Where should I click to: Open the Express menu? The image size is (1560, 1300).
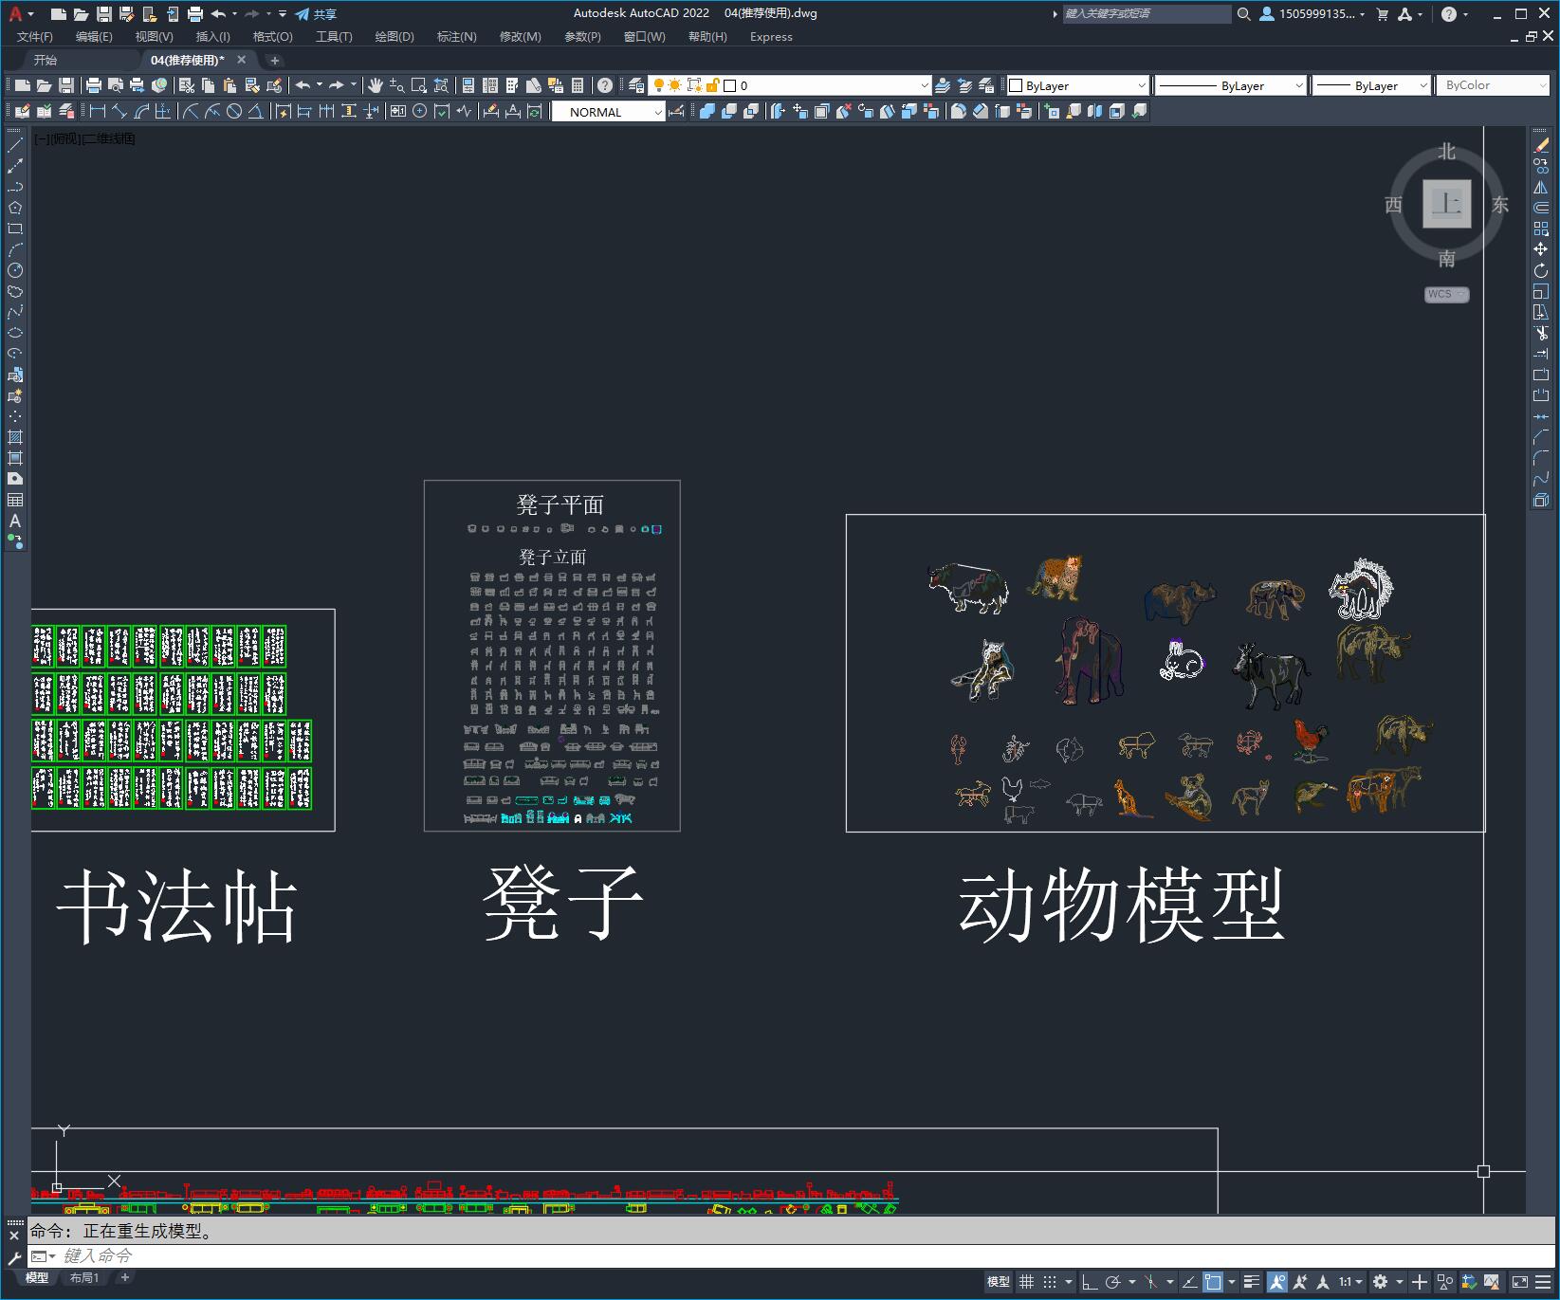pyautogui.click(x=771, y=36)
